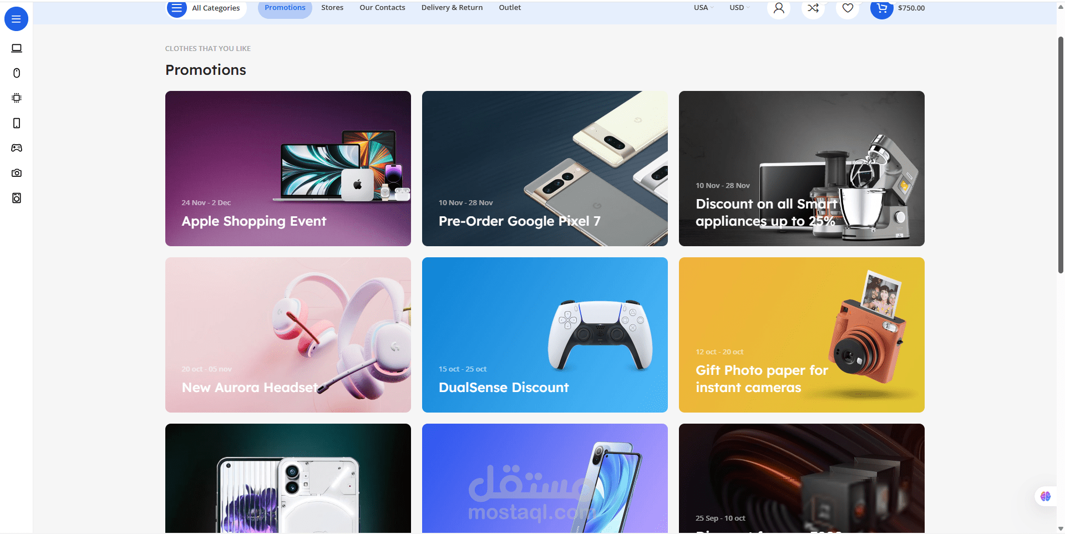Open the Apple Shopping Event promotion banner
This screenshot has height=534, width=1065.
tap(287, 169)
